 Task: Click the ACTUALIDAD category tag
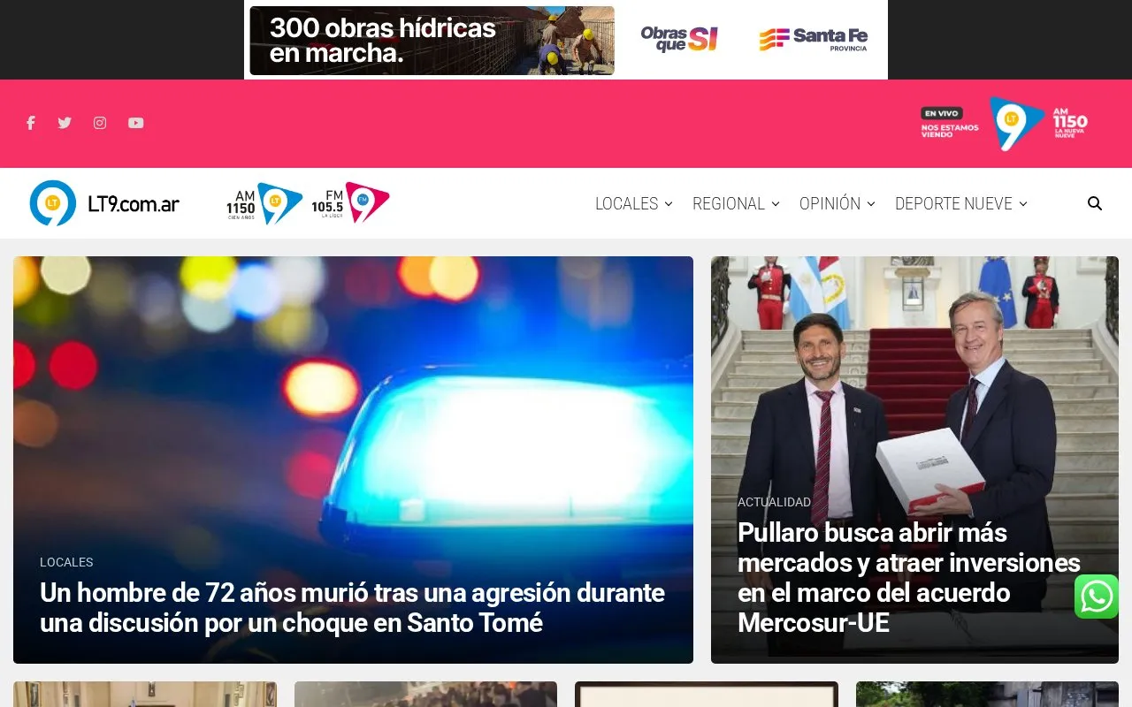(x=774, y=502)
